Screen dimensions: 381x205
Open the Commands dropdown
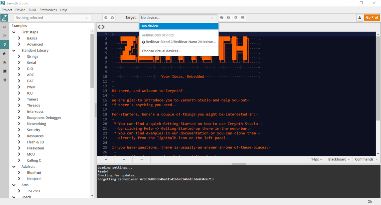(366, 159)
